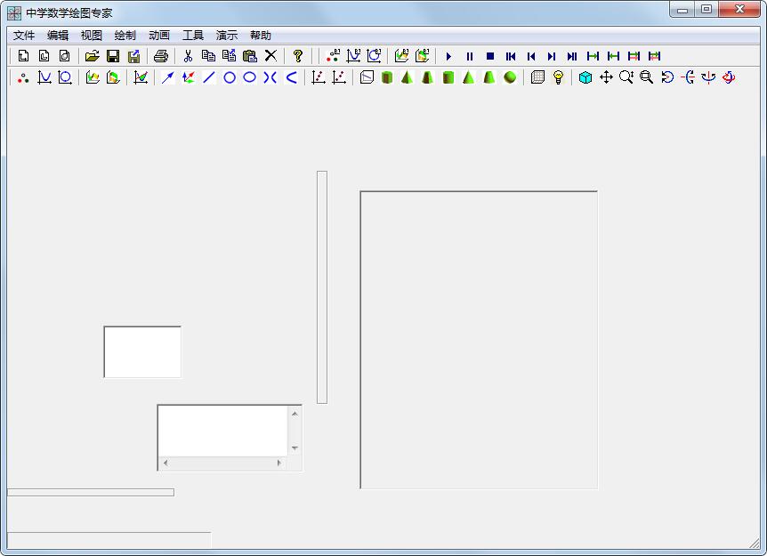
Task: Select the blue 3D cube icon
Action: point(585,77)
